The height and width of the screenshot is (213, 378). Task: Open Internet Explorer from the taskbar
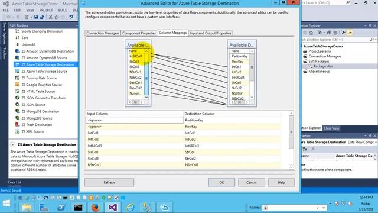click(130, 208)
